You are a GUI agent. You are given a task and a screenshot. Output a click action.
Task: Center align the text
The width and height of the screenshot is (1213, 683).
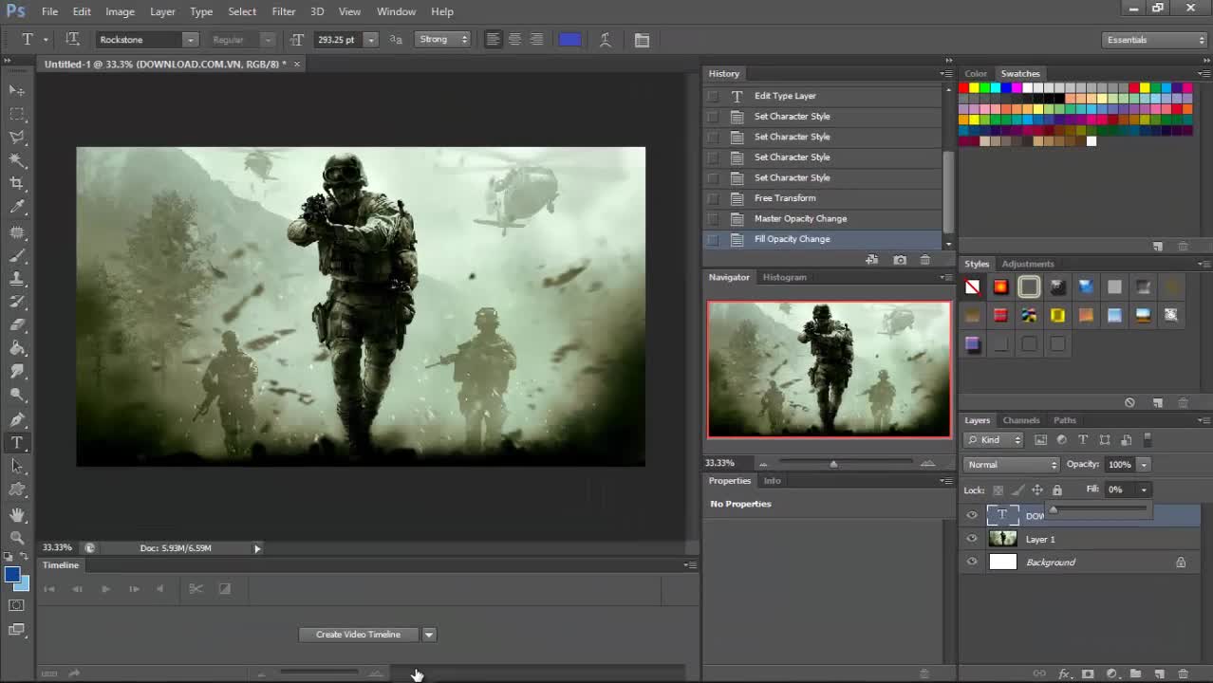coord(514,40)
